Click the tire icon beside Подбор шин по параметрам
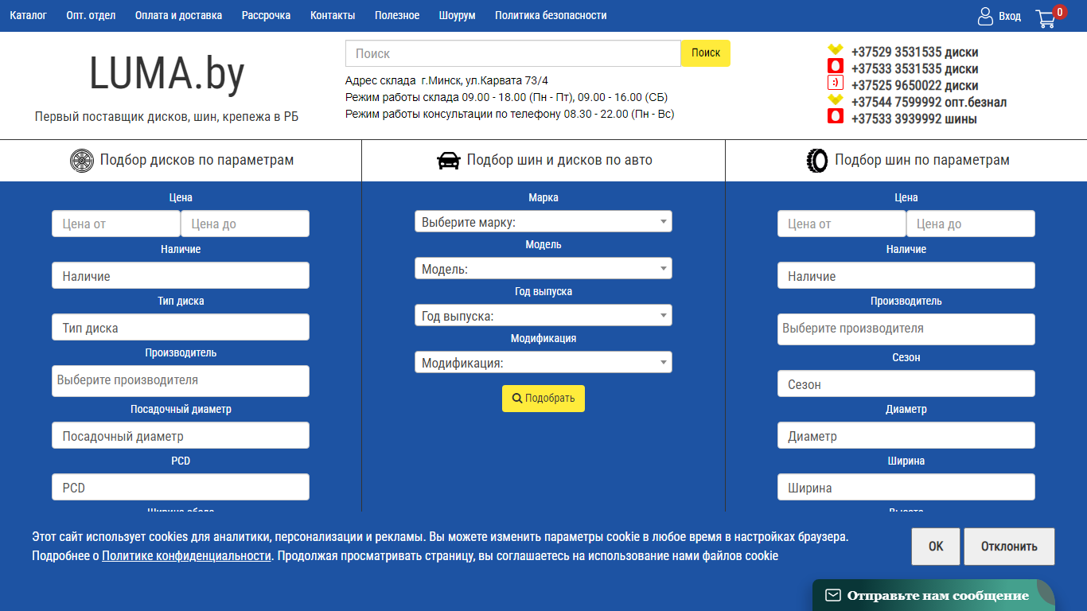 817,161
